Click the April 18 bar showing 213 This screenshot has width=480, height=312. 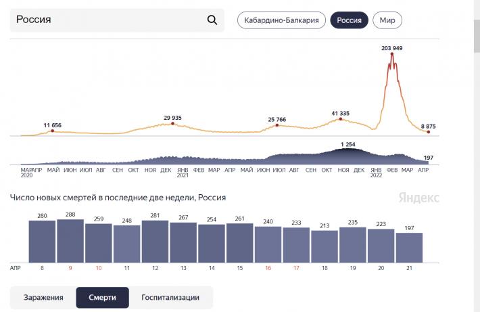[325, 246]
